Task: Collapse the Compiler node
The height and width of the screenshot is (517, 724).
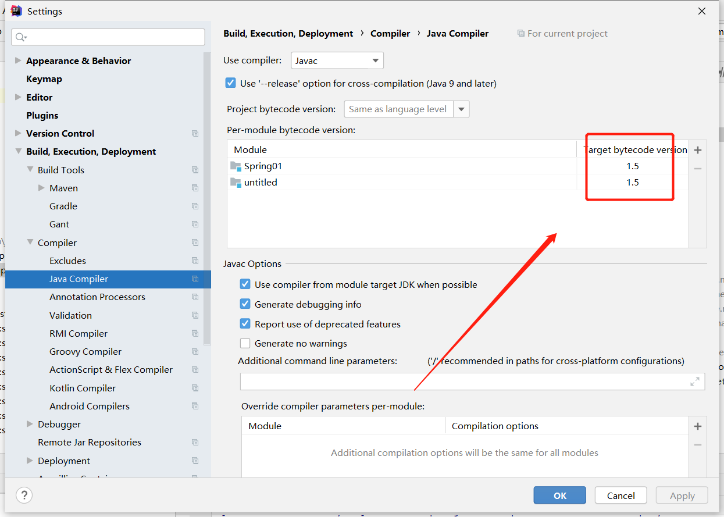Action: [30, 243]
